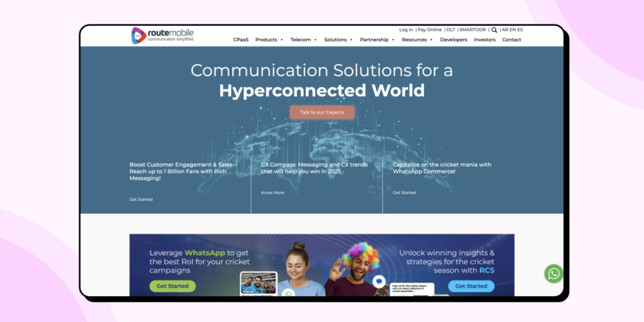Open the DLT link
The width and height of the screenshot is (644, 322).
(450, 30)
